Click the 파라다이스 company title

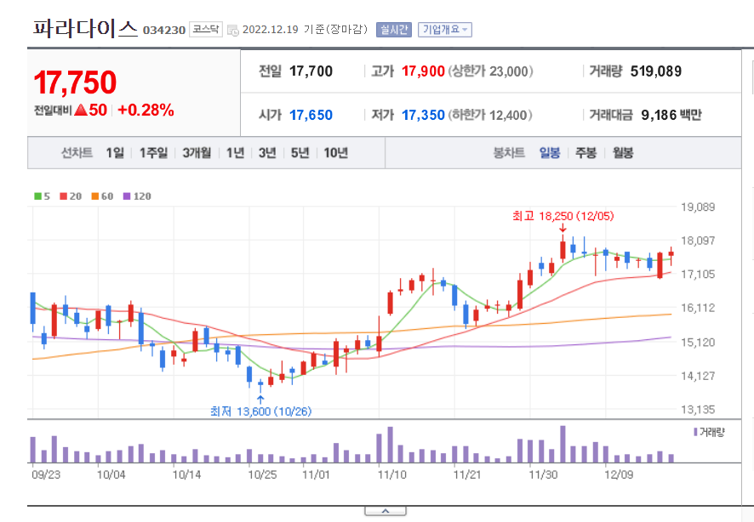tap(86, 29)
